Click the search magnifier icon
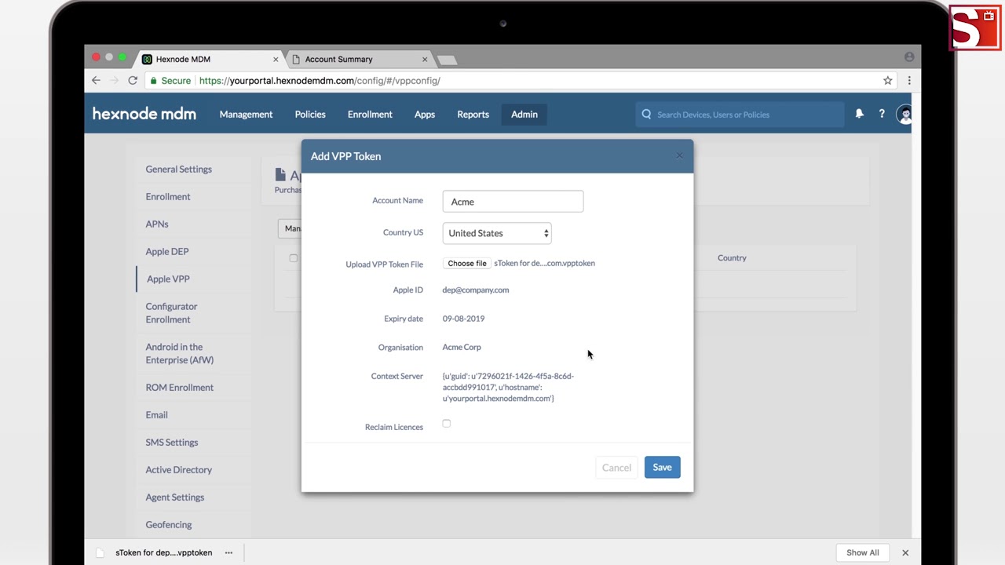Viewport: 1005px width, 565px height. coord(646,114)
